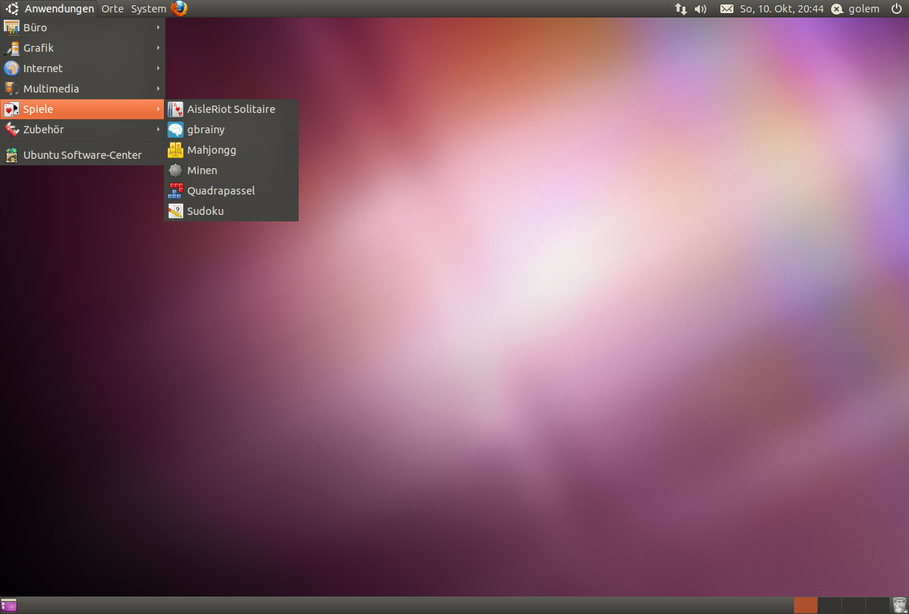Click the show desktop icon in bottom panel
The width and height of the screenshot is (909, 614).
coord(9,605)
